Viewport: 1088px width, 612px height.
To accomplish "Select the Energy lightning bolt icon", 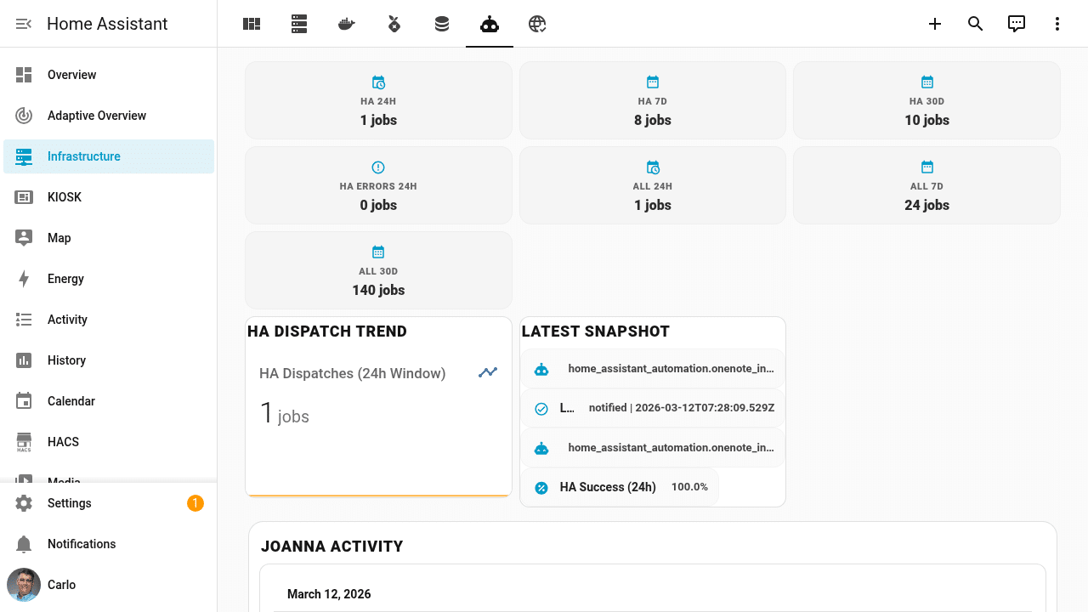I will [24, 279].
